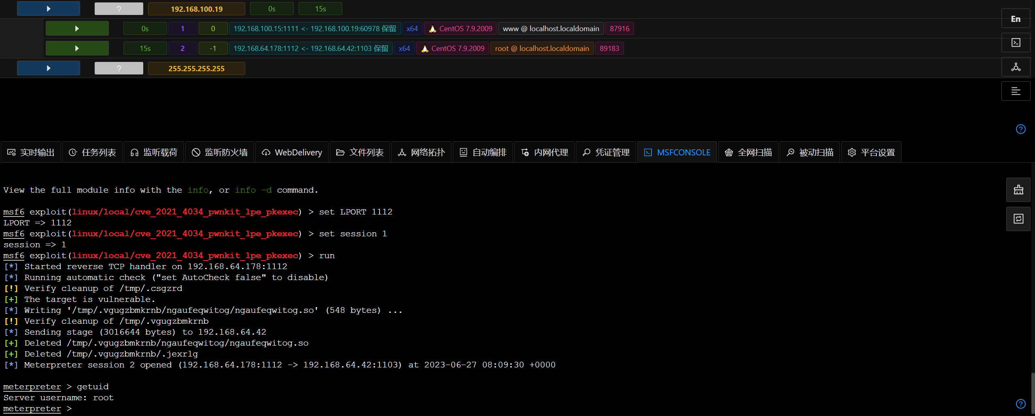Open the 全网扫描 tab
Image resolution: width=1035 pixels, height=416 pixels.
(749, 152)
